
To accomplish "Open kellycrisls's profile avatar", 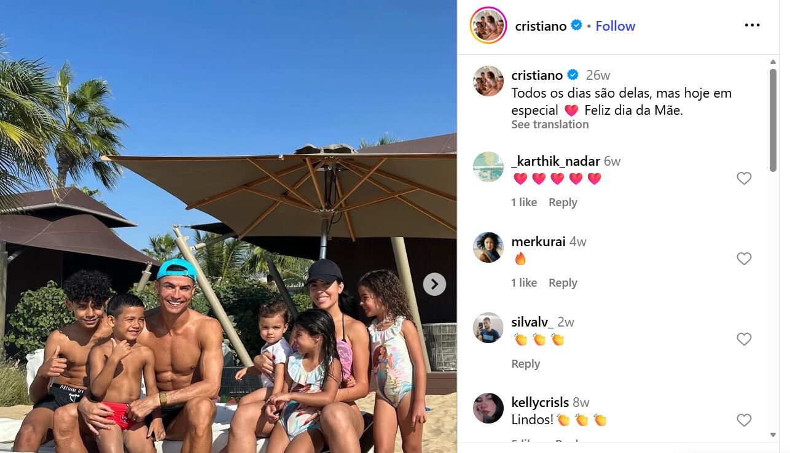I will tap(488, 408).
